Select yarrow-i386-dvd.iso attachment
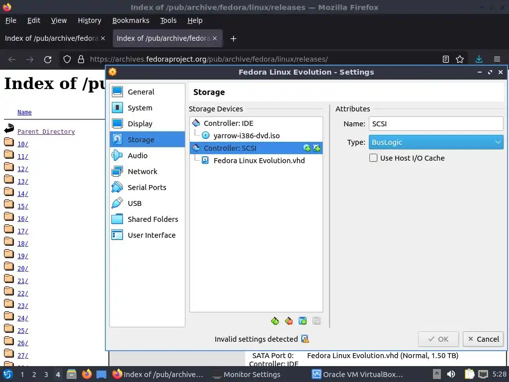 coord(247,136)
